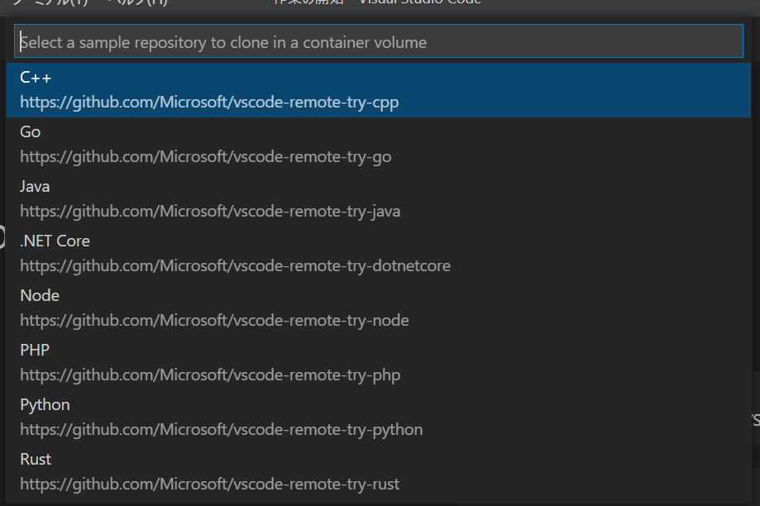760x506 pixels.
Task: Focus the sample repository search input field
Action: [379, 41]
